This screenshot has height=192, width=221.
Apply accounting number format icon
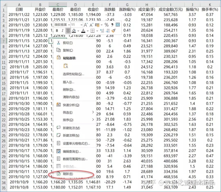[x=97, y=25]
